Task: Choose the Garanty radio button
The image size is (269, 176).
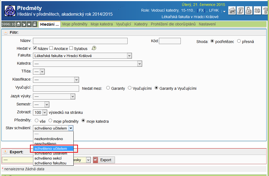Action: (108, 88)
